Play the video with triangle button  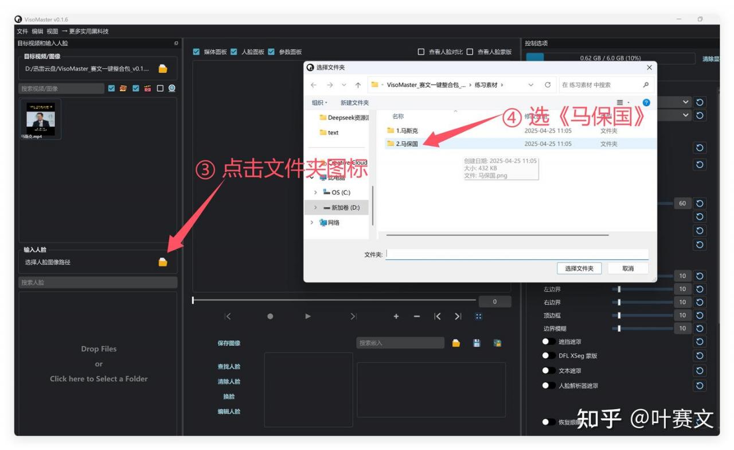(308, 316)
